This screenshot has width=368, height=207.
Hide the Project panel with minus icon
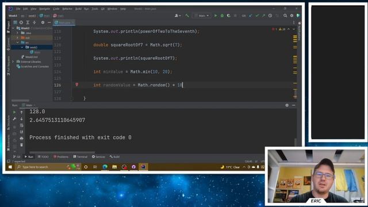click(49, 22)
